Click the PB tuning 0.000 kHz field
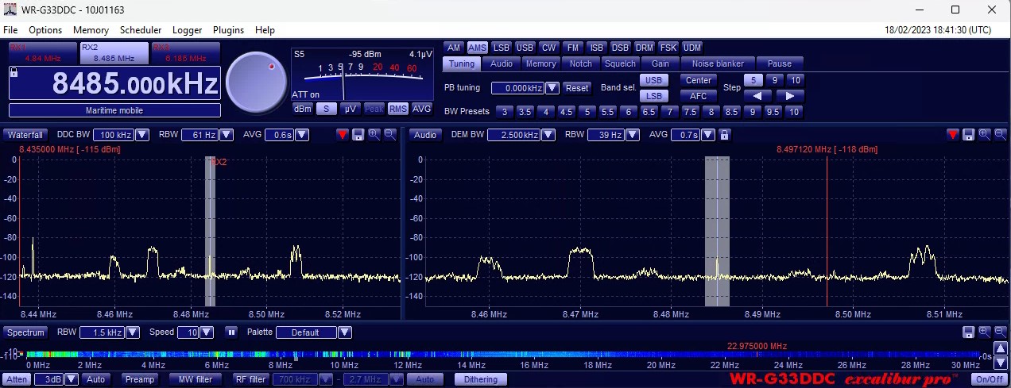The image size is (1011, 388). 517,88
